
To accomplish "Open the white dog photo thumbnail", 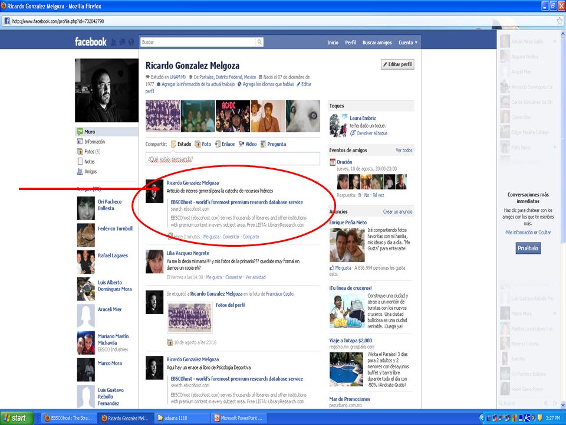I will pos(302,116).
